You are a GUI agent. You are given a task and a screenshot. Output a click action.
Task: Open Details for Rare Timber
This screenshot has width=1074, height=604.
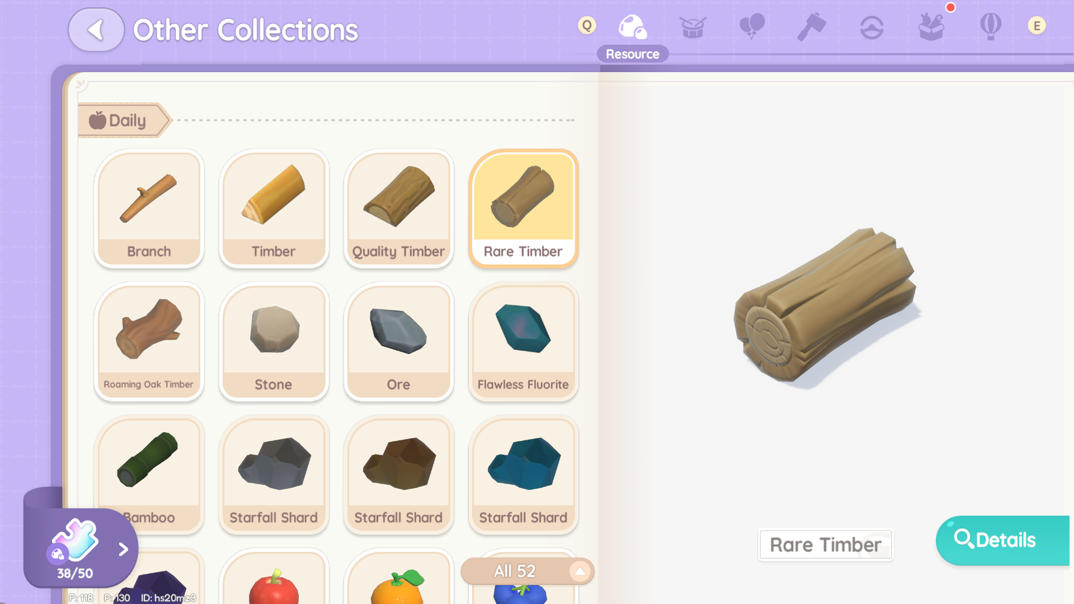tap(1003, 540)
